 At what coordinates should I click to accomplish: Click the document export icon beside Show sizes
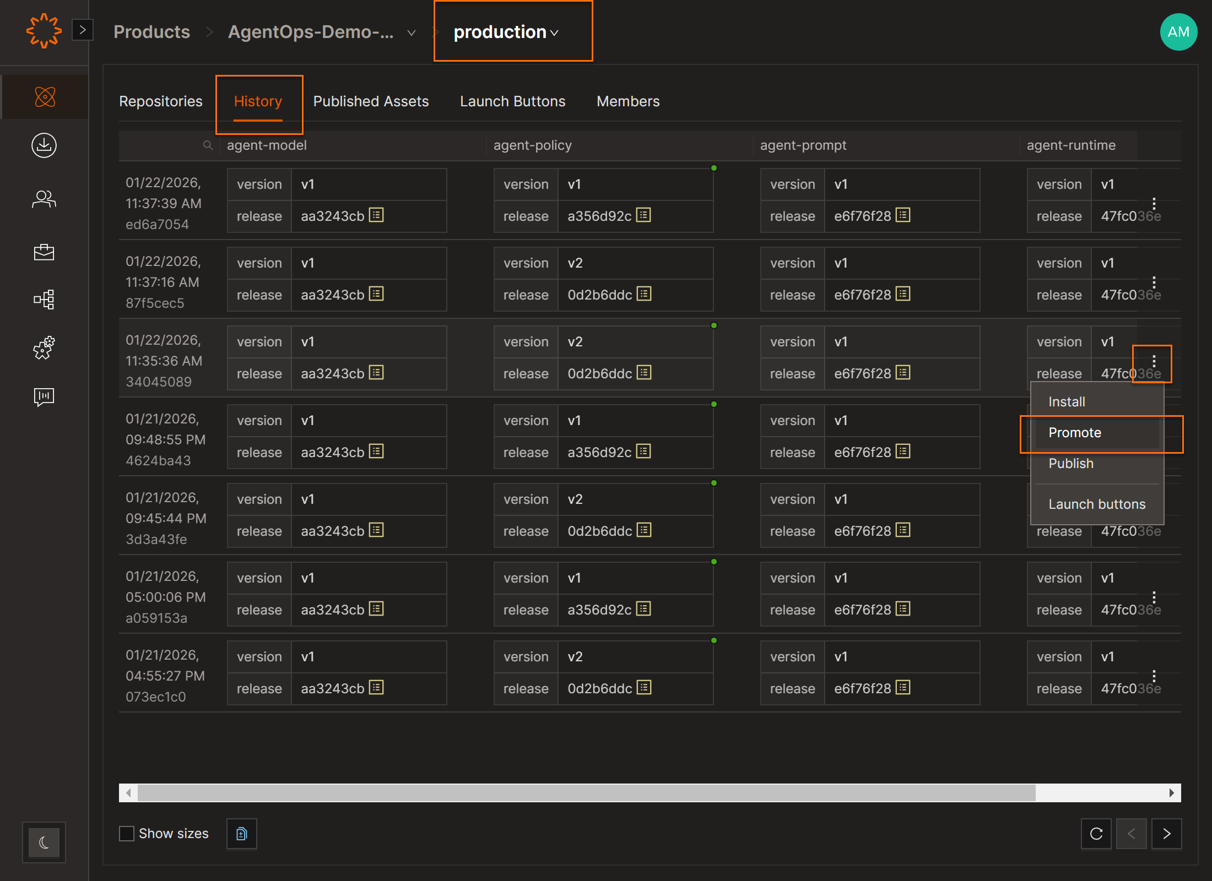click(x=241, y=834)
